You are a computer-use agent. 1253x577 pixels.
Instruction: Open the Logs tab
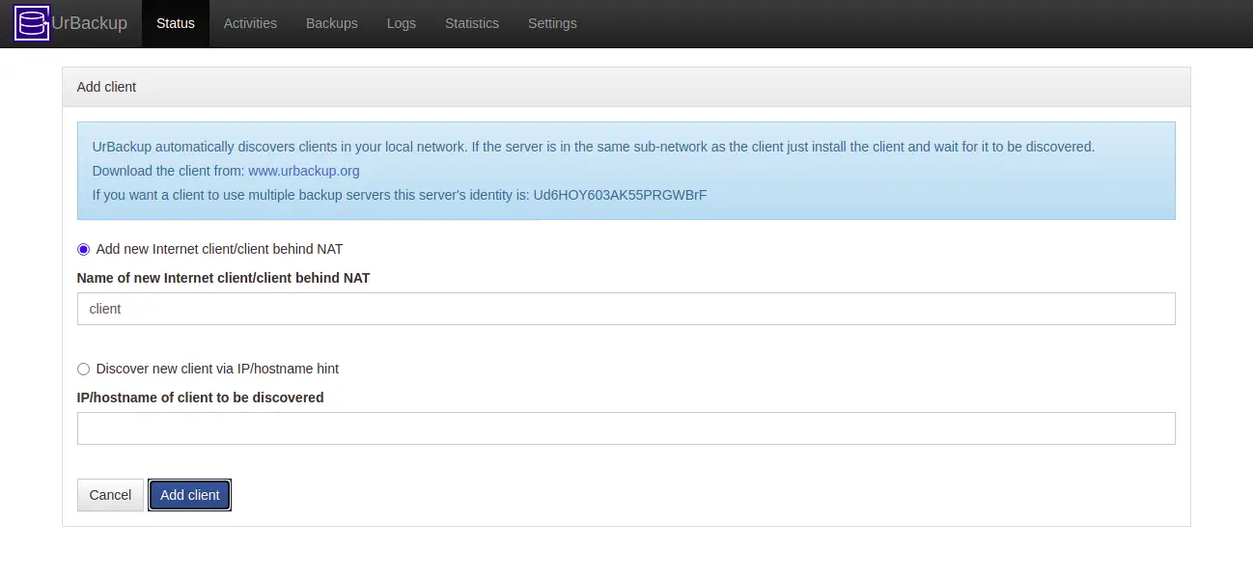[x=402, y=23]
